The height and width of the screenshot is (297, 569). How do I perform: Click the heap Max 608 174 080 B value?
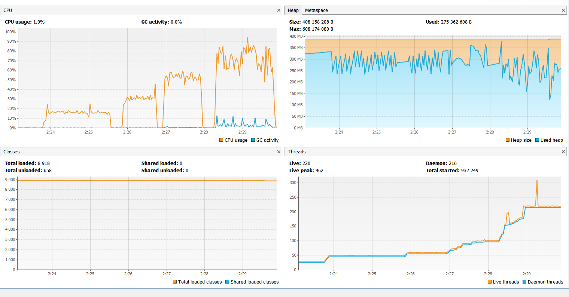[318, 29]
